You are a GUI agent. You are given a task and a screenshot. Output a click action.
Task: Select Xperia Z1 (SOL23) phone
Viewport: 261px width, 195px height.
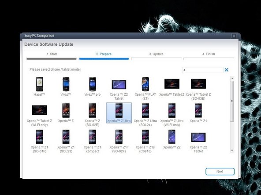(x=66, y=137)
